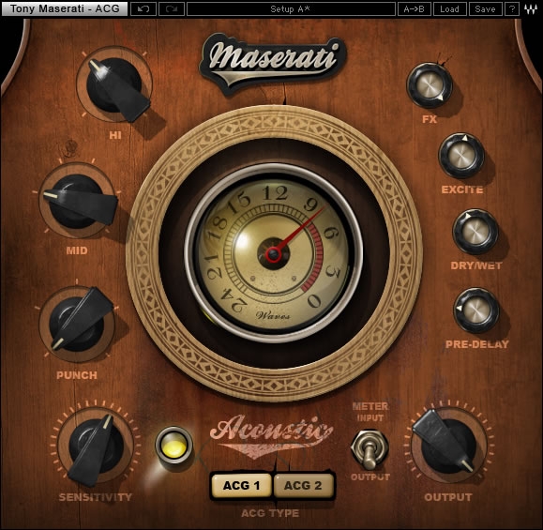This screenshot has height=530, width=543.
Task: Click the OUTPUT level knob
Action: tap(448, 446)
